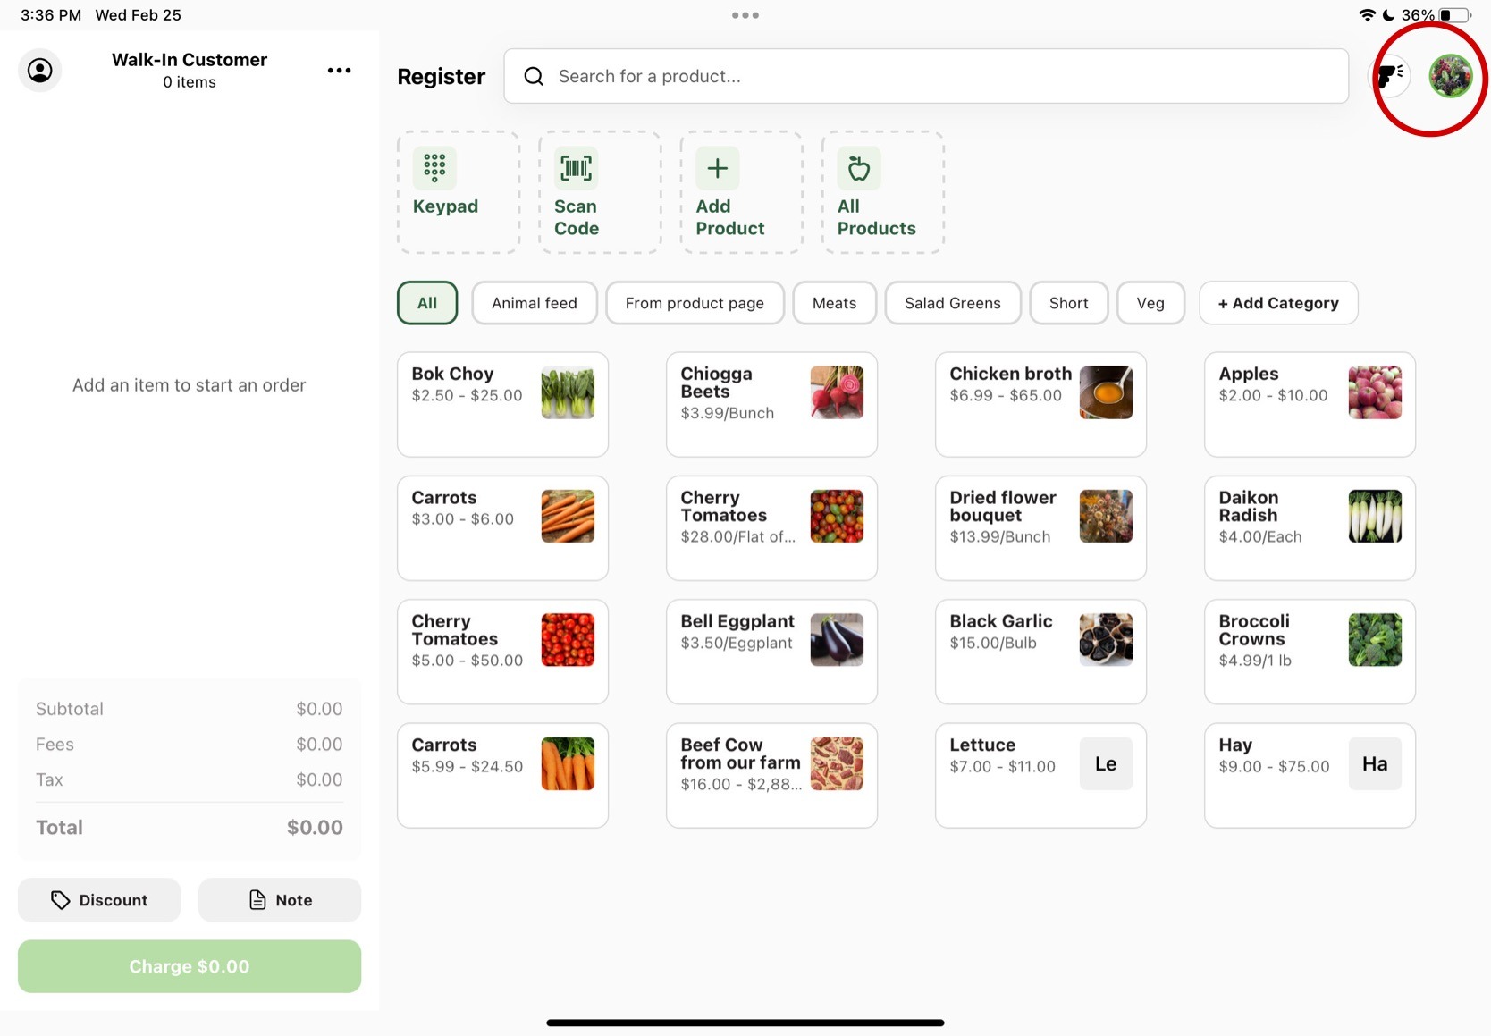This screenshot has width=1491, height=1036.
Task: Tap the customer profile icon
Action: pos(40,71)
